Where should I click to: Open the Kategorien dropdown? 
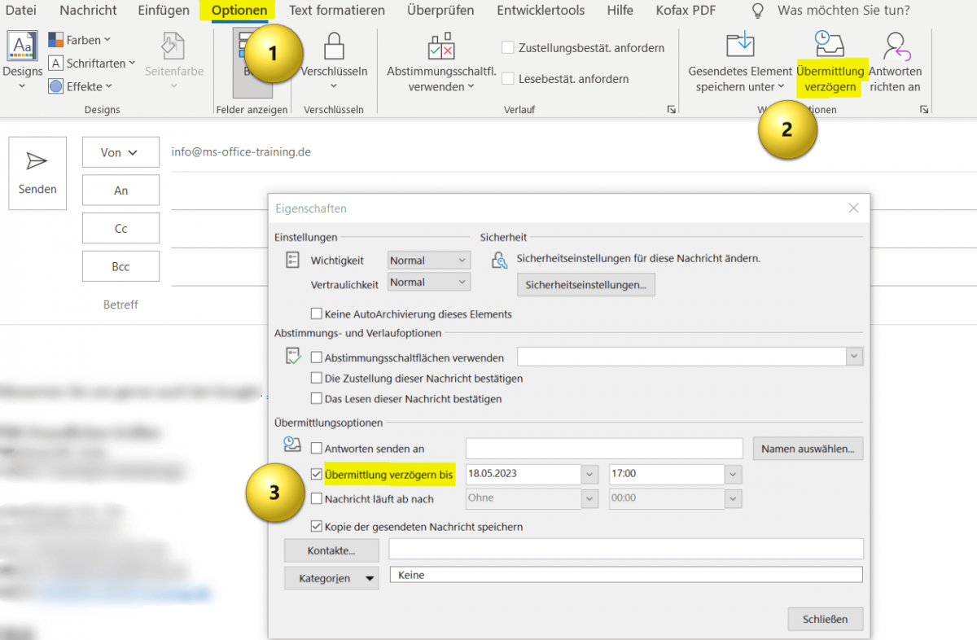[331, 578]
